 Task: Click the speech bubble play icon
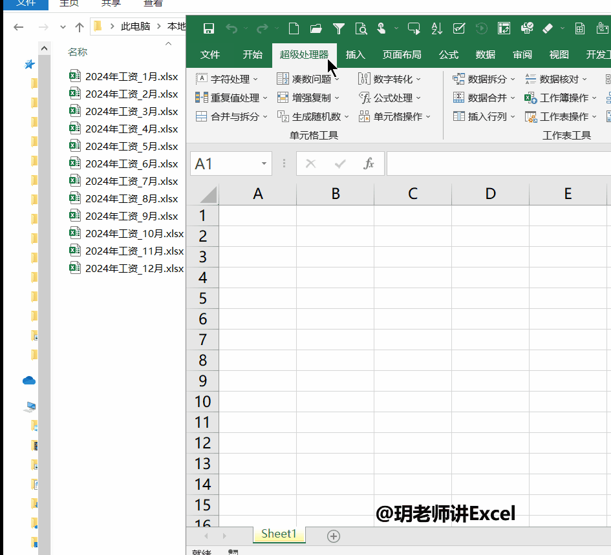click(x=414, y=28)
